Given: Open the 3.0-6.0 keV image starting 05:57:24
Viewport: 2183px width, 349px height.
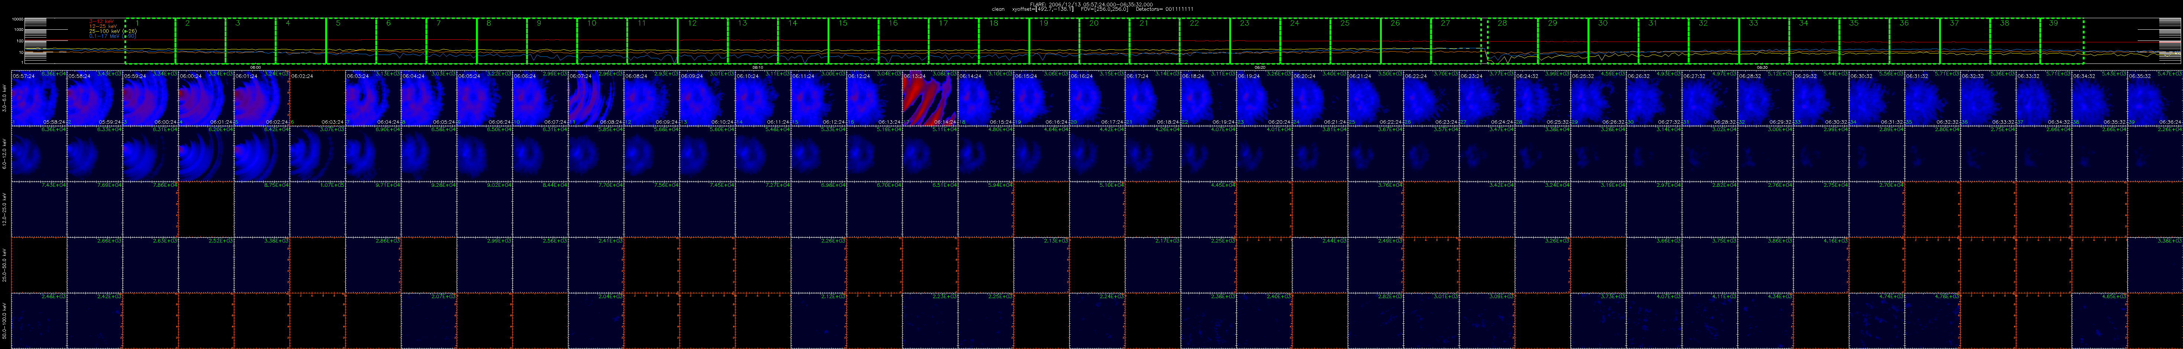Looking at the screenshot, I should tap(39, 98).
